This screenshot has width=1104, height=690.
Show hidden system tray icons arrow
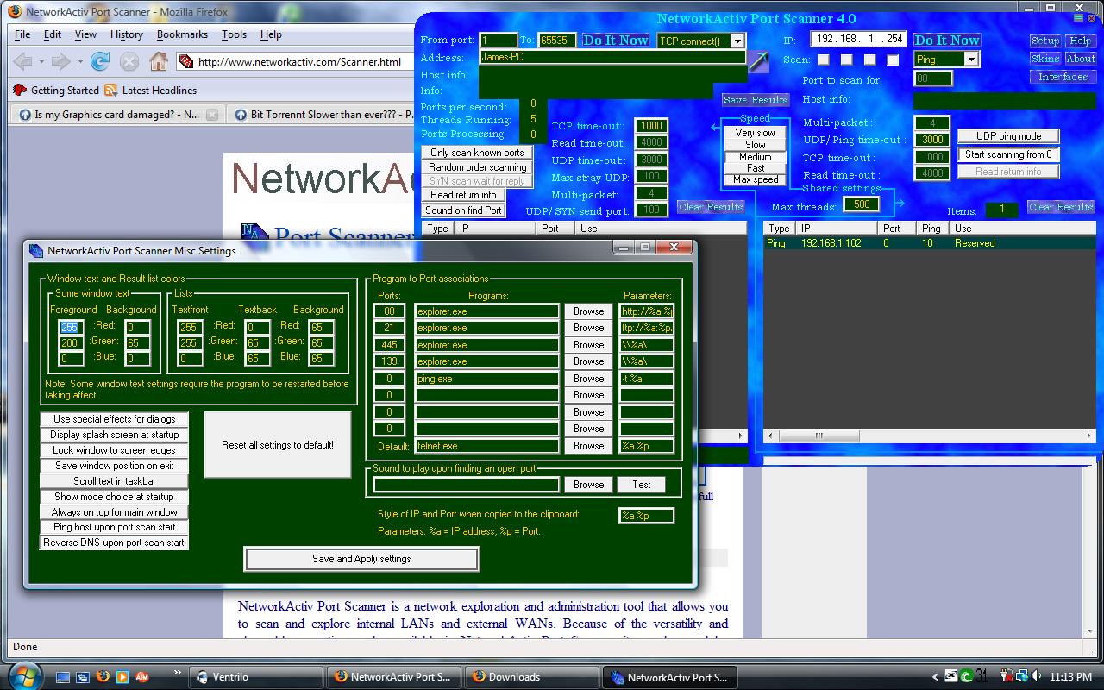(x=935, y=677)
